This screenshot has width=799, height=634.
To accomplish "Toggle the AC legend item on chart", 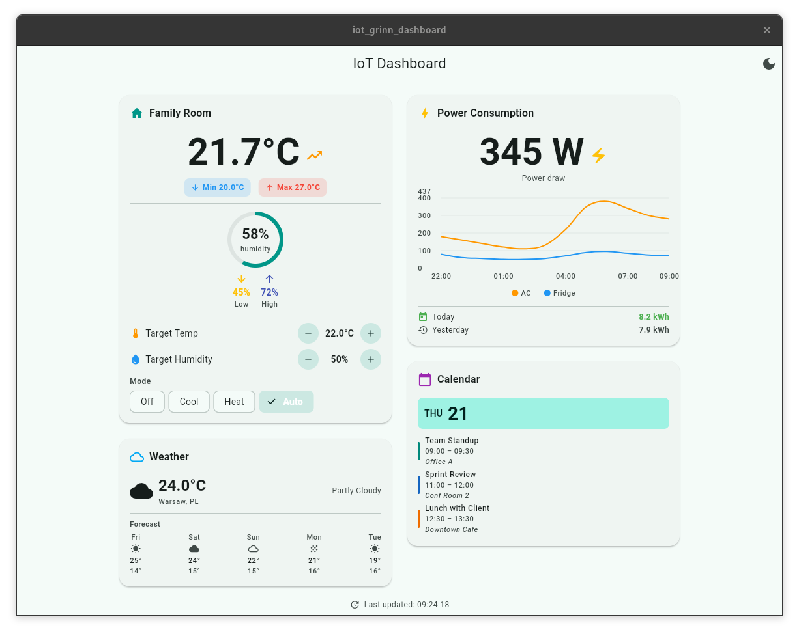I will coord(521,293).
